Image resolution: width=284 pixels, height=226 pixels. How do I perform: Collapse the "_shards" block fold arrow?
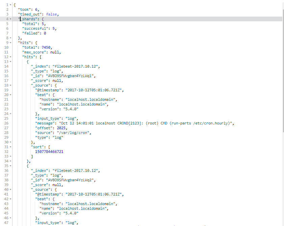coord(10,19)
